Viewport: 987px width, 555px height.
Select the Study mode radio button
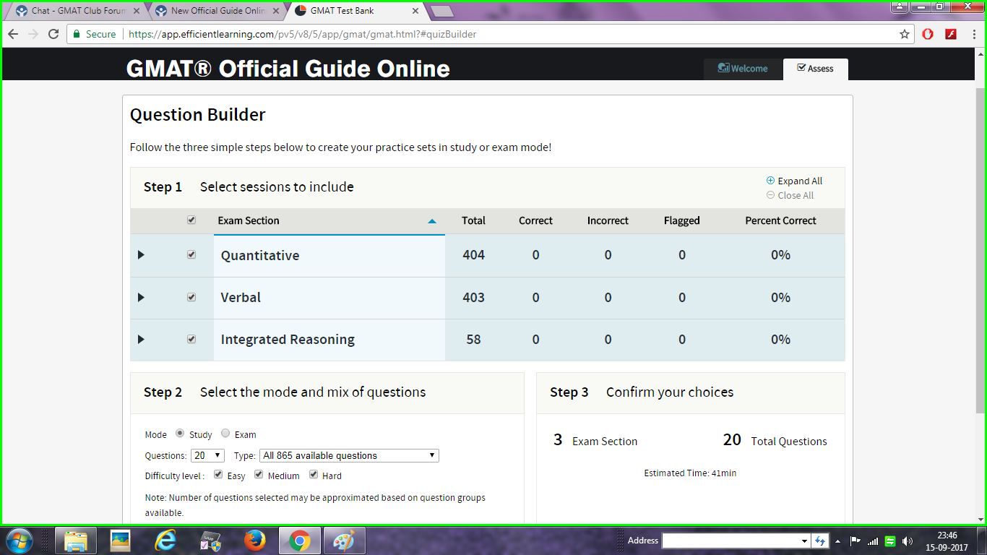click(x=180, y=434)
